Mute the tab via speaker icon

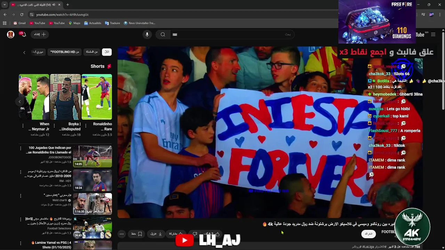click(54, 5)
